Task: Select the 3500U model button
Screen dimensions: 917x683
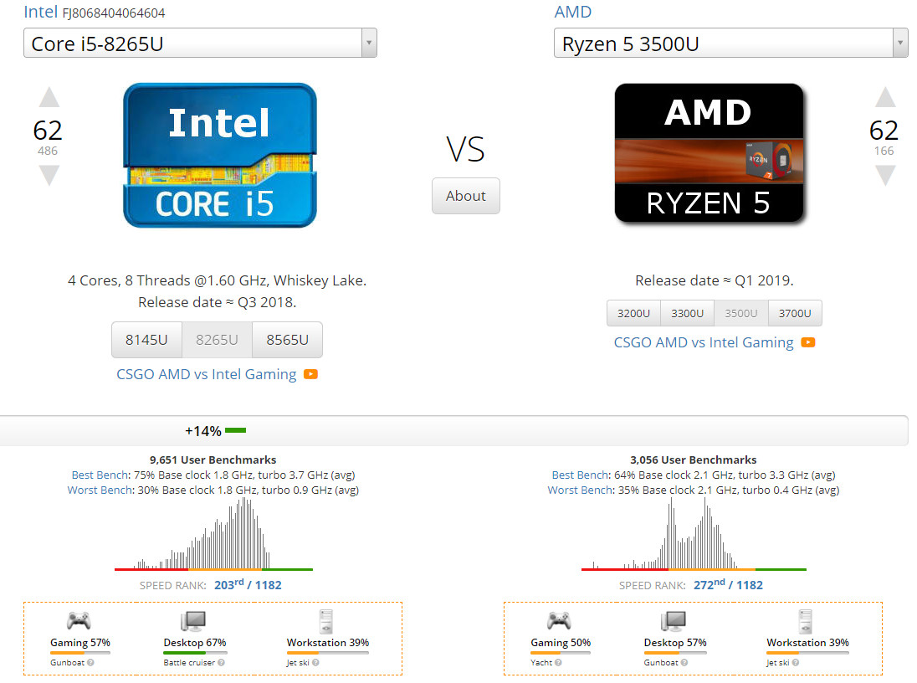Action: pyautogui.click(x=741, y=313)
